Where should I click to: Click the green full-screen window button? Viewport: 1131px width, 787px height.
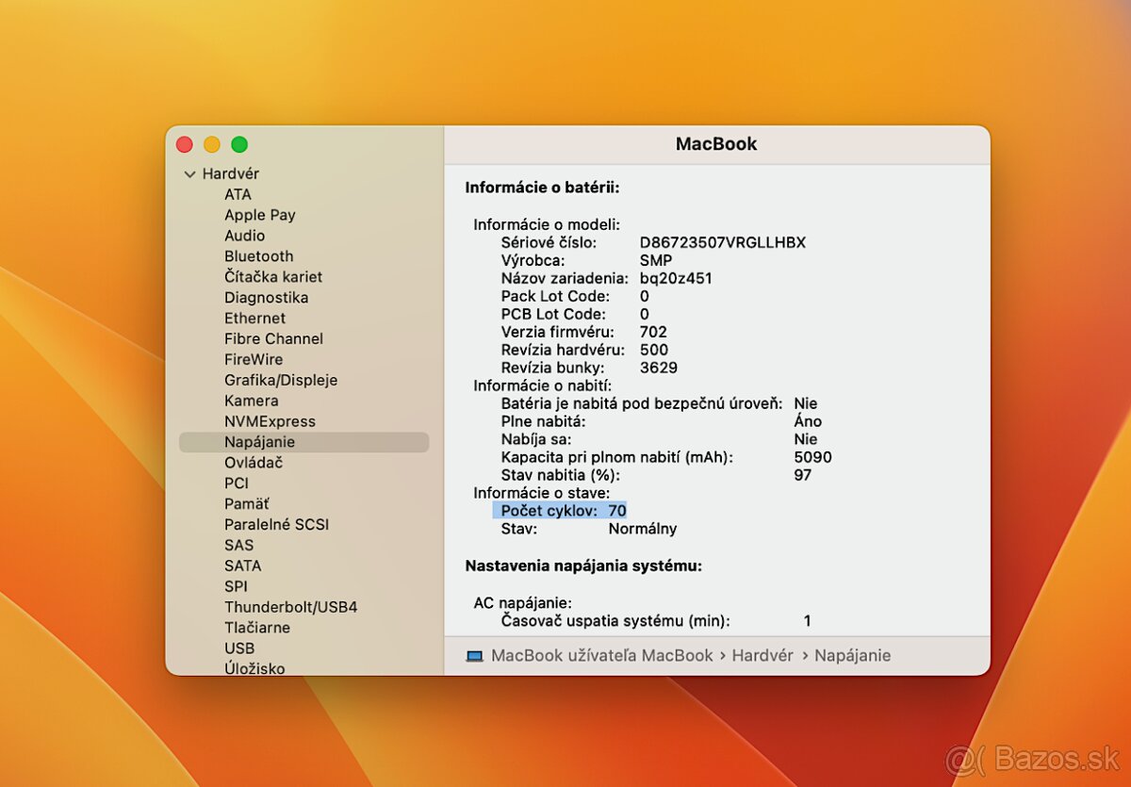(x=240, y=144)
